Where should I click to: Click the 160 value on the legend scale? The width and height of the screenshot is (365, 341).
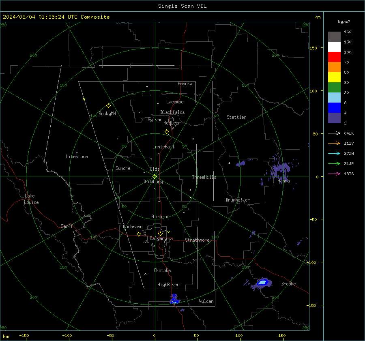348,32
